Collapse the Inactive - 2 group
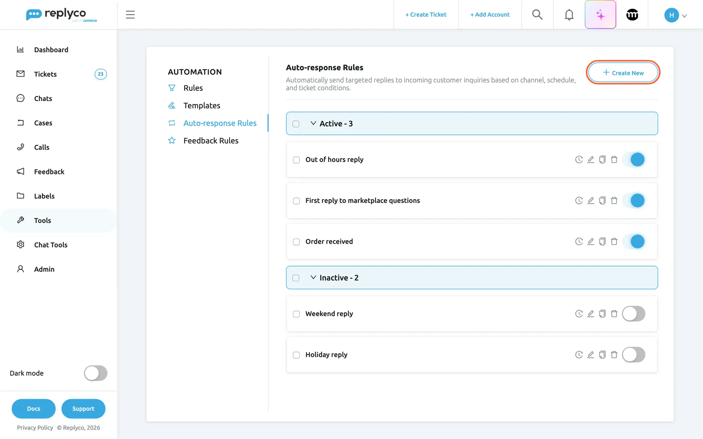The image size is (703, 439). (x=313, y=277)
